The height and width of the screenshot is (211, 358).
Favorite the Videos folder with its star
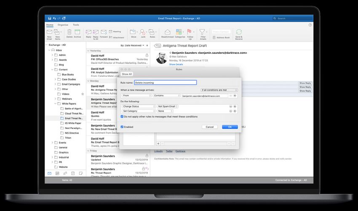click(x=83, y=94)
